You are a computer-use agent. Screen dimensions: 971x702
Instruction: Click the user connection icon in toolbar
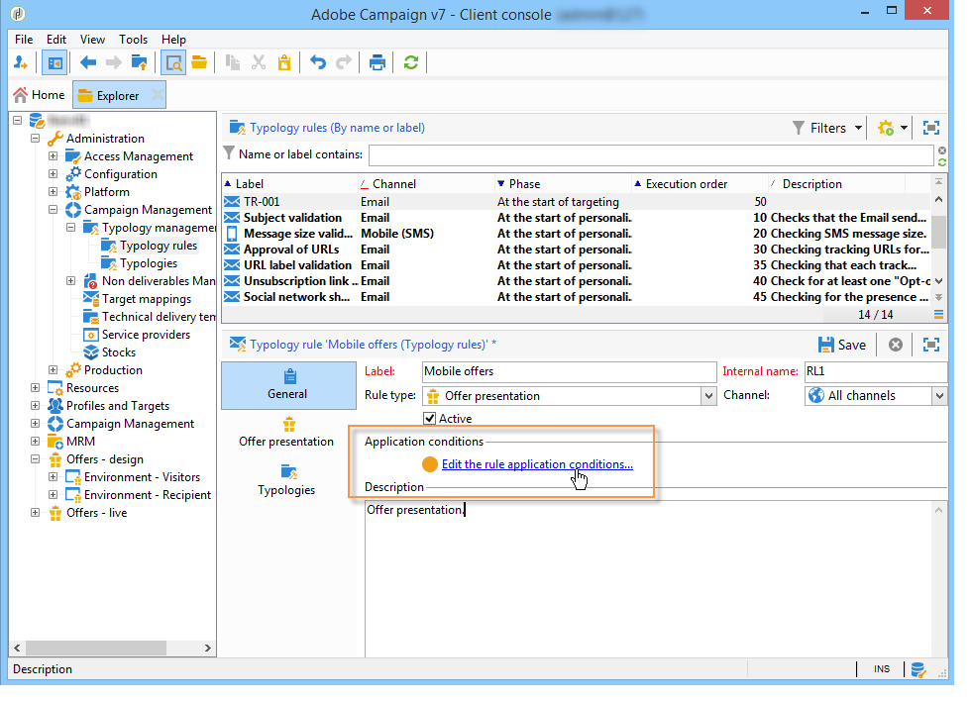click(x=21, y=62)
